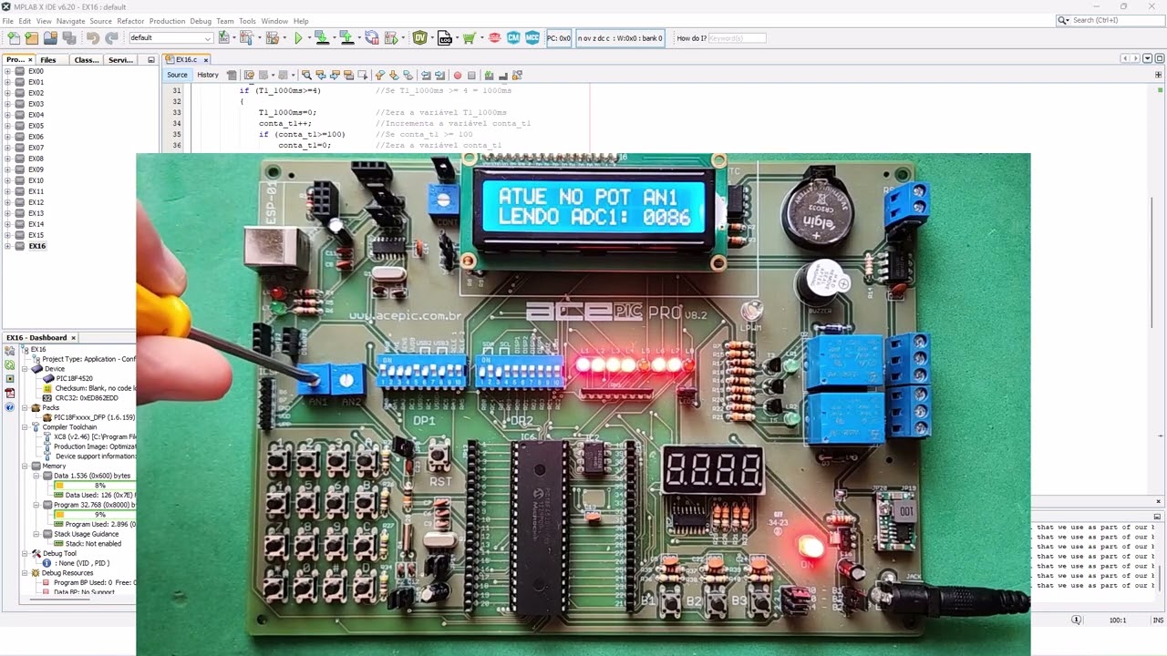Viewport: 1167px width, 656px height.
Task: Click Read Device Memory upload icon
Action: (346, 38)
